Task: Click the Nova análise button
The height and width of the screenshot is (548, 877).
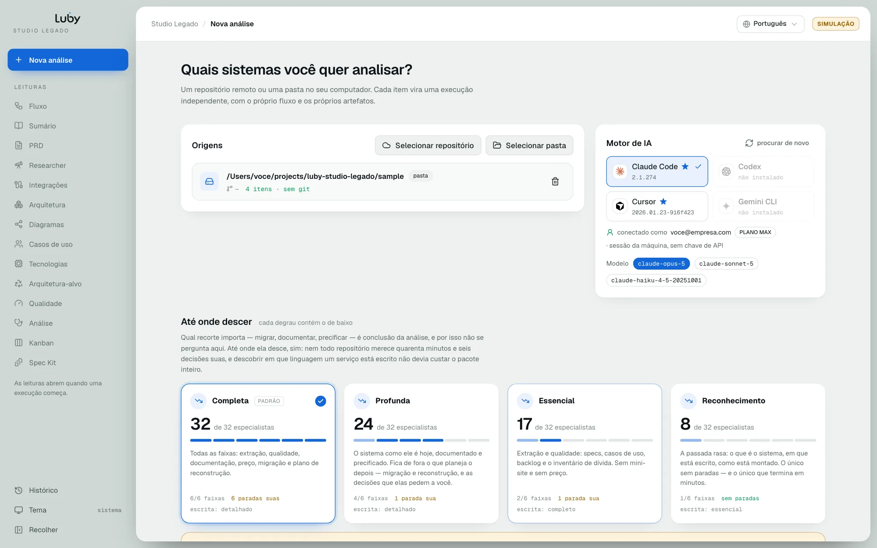Action: coord(68,60)
